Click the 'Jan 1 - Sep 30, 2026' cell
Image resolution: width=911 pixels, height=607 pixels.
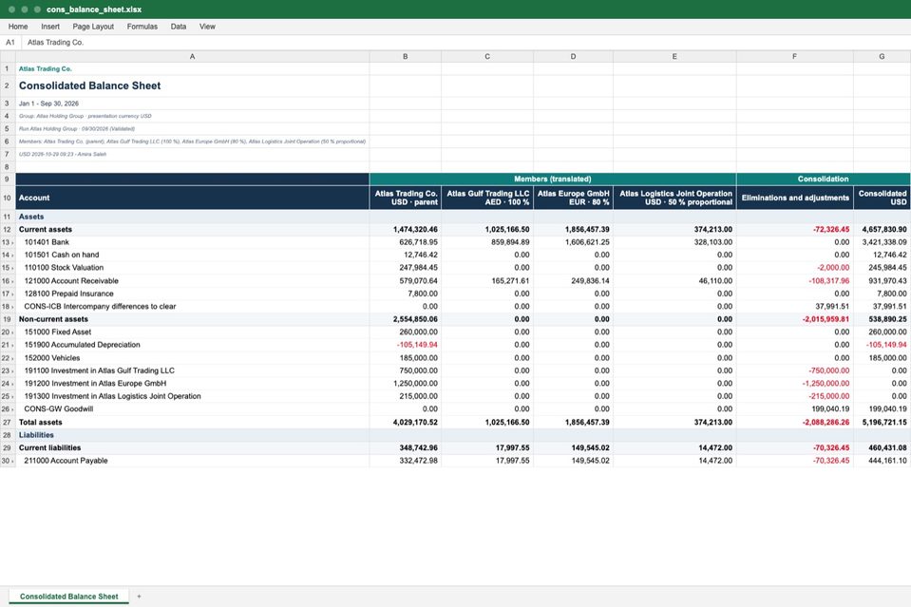[x=192, y=104]
